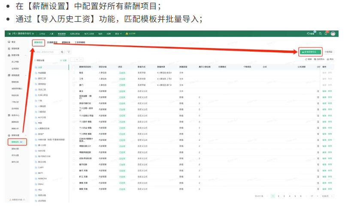
Task: Select the 全部 folder in the group list
Action: pyautogui.click(x=40, y=67)
